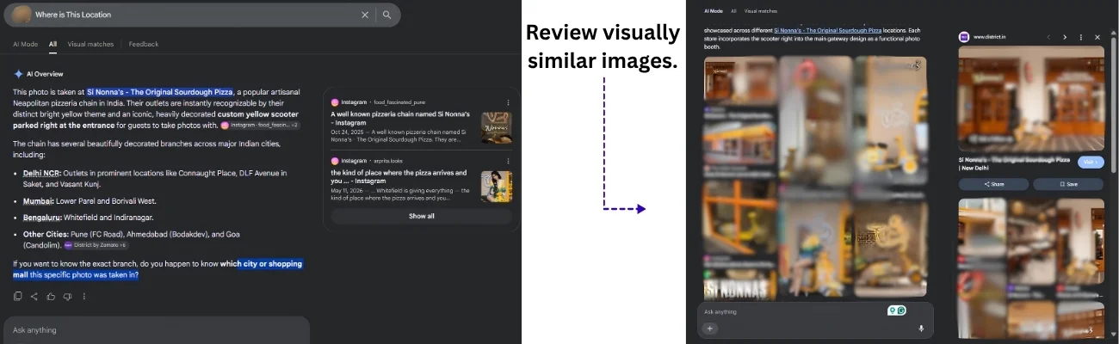Click the plus button beside right Ask anything

[710, 329]
